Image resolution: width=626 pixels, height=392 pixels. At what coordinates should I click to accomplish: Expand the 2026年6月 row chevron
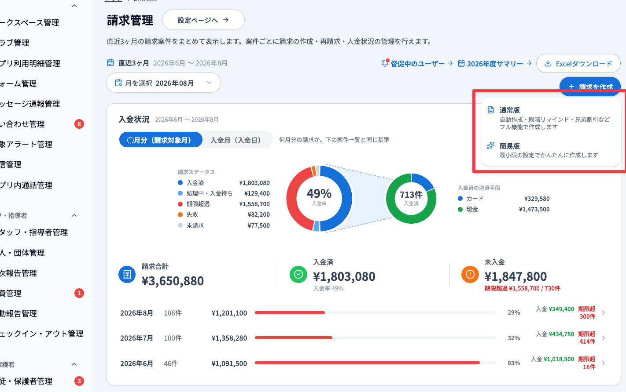tap(604, 363)
